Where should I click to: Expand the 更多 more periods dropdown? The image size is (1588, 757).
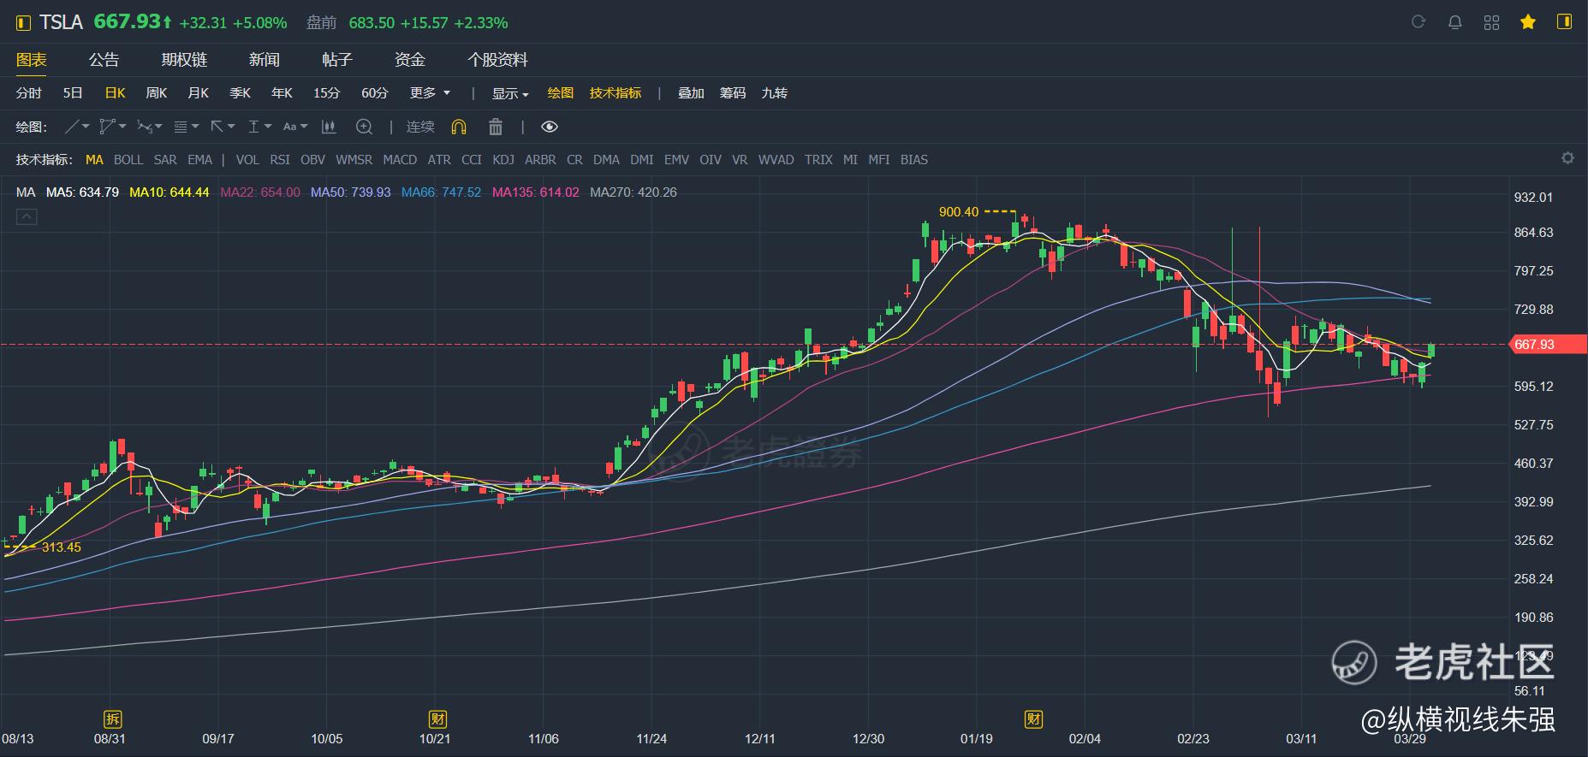pyautogui.click(x=430, y=92)
